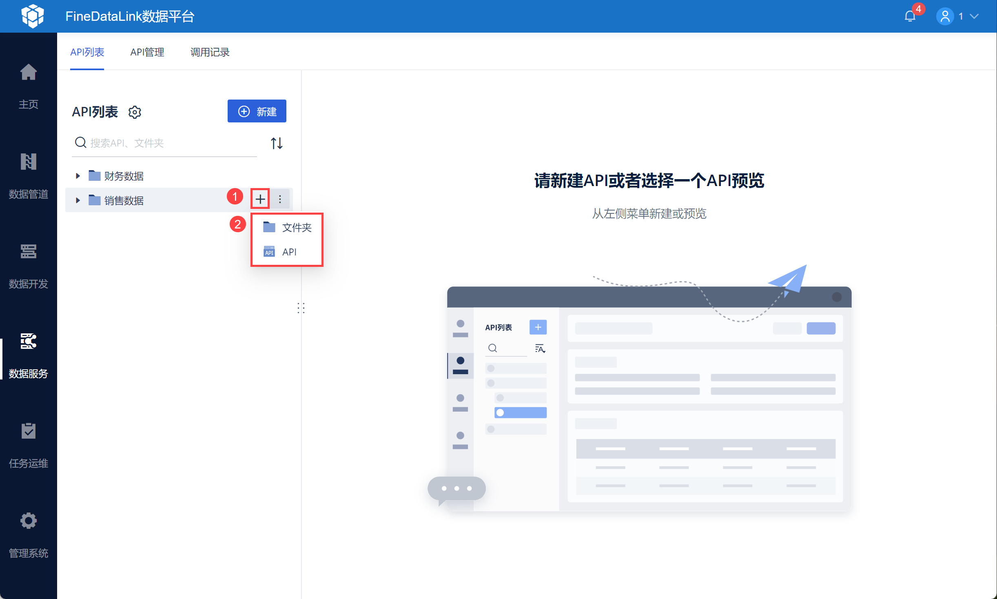Open the user account dropdown
Image resolution: width=997 pixels, height=599 pixels.
957,16
